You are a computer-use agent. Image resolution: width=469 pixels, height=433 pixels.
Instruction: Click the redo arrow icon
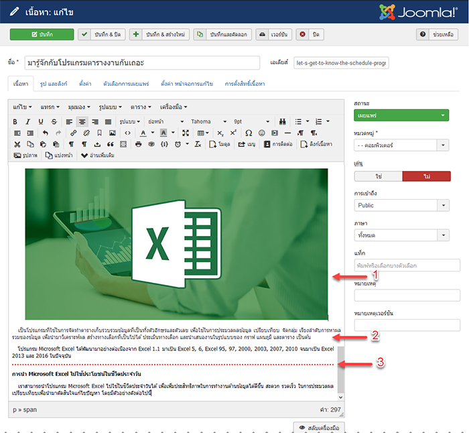point(58,133)
